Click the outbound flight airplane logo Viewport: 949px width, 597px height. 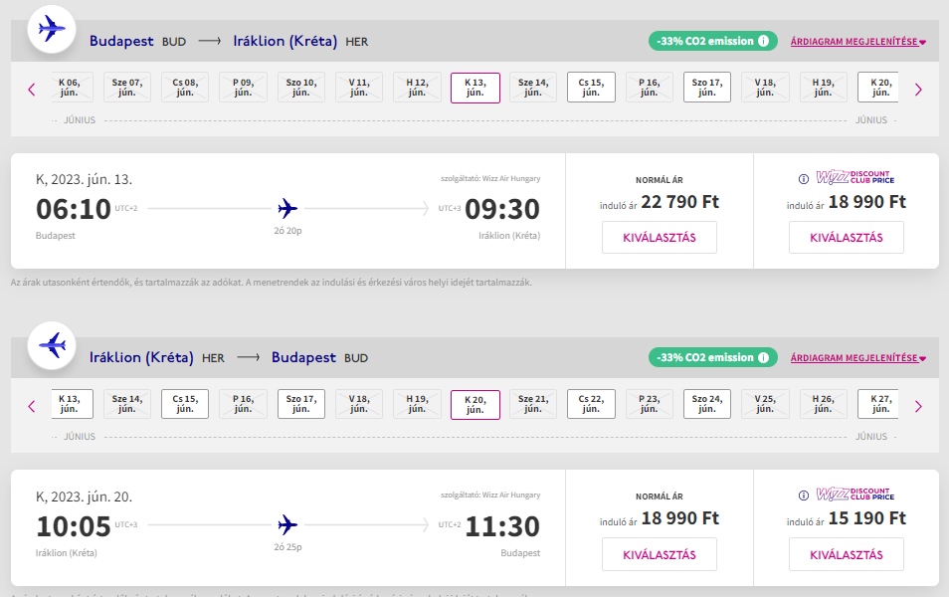52,30
